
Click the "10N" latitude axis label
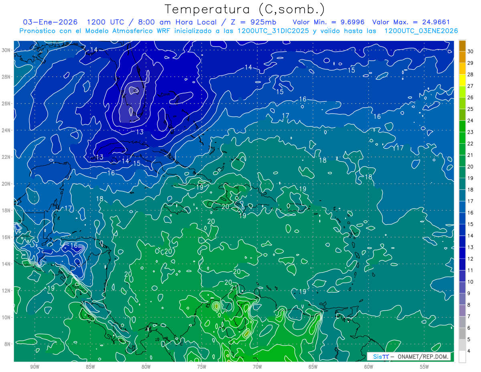point(7,317)
